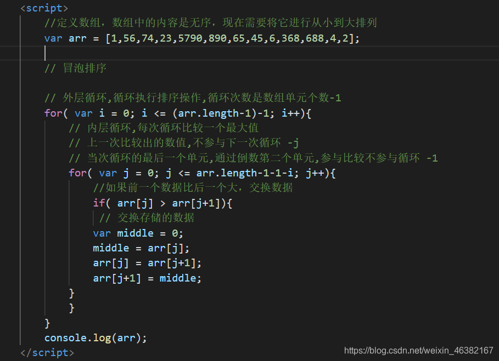The image size is (499, 361).
Task: Click the 'j++' increment in inner loop
Action: tap(315, 173)
